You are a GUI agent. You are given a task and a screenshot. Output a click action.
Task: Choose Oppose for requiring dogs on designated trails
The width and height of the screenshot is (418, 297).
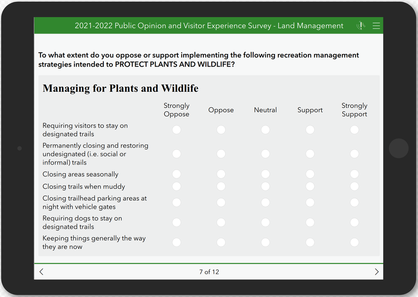[x=221, y=222]
